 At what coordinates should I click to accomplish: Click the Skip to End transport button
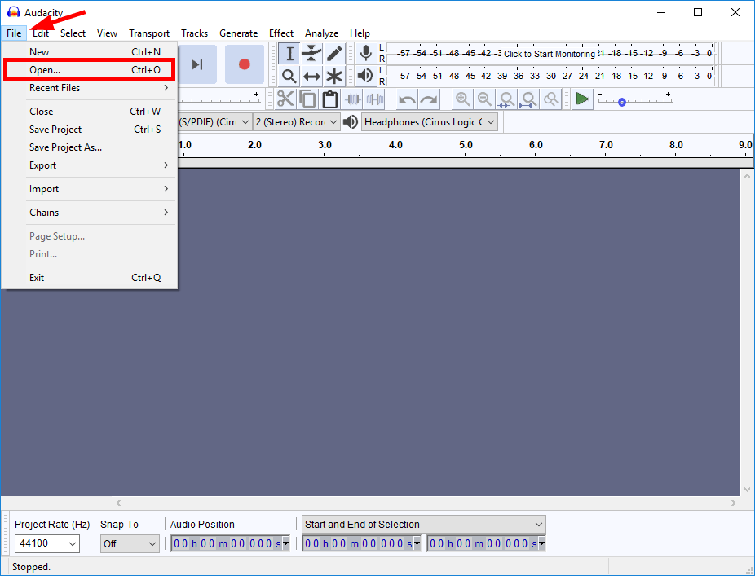[197, 64]
